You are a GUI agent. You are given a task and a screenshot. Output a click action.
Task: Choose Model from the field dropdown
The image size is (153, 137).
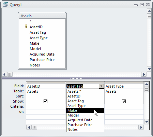click(x=85, y=115)
